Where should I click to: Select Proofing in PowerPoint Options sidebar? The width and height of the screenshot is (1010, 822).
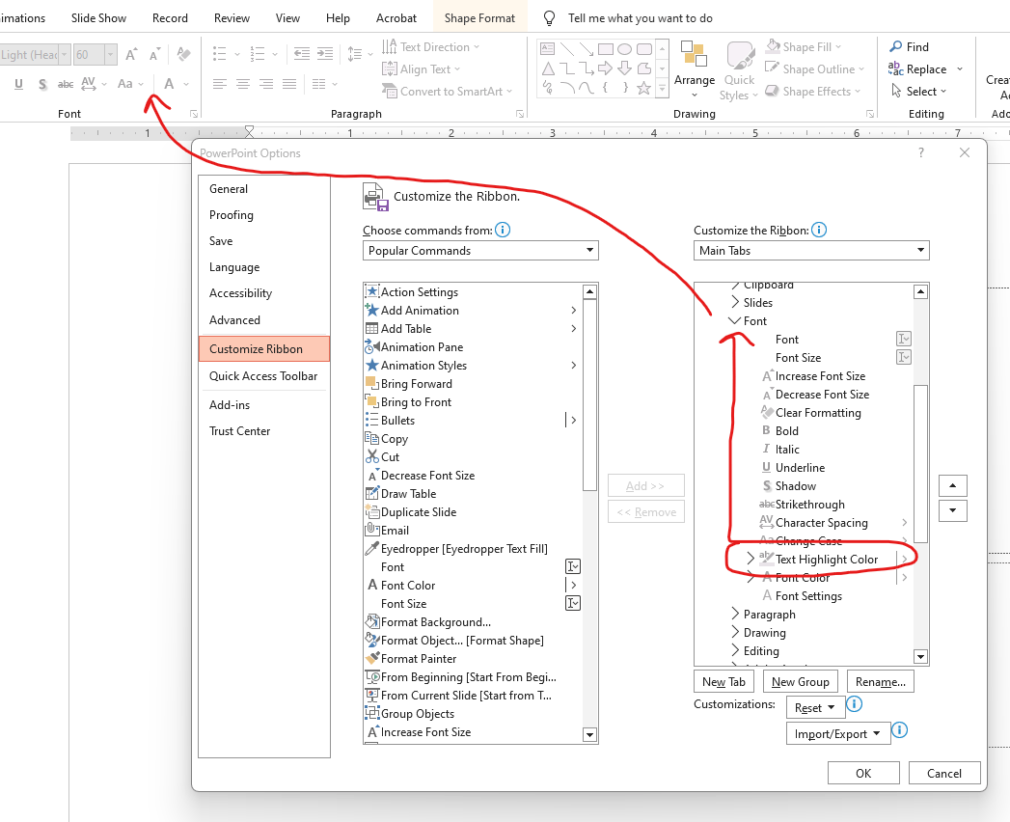[x=264, y=215]
